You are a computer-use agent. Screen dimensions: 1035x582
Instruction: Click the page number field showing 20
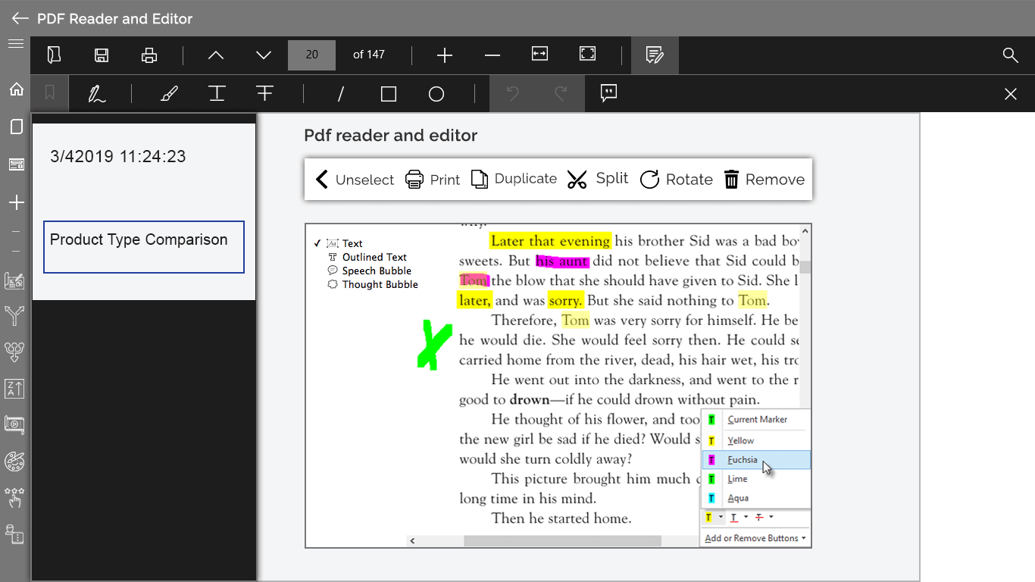pos(311,55)
